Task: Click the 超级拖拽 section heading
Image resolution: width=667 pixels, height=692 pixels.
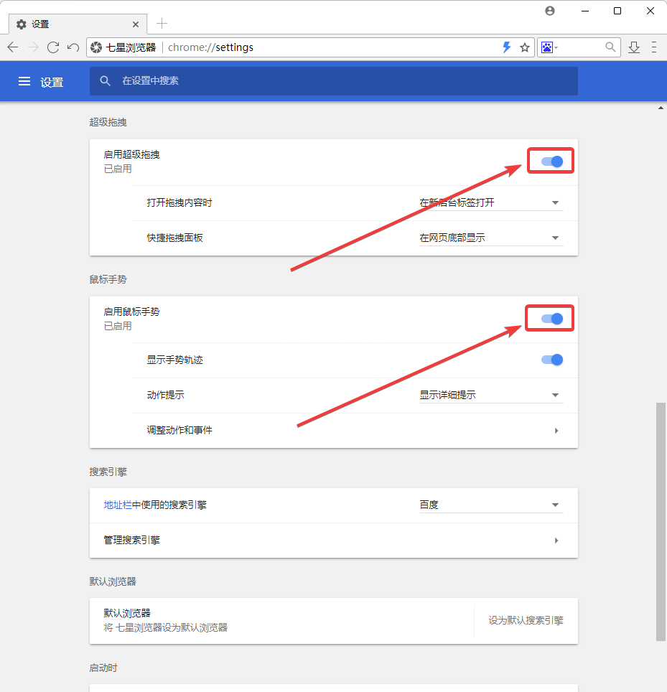Action: coord(108,122)
